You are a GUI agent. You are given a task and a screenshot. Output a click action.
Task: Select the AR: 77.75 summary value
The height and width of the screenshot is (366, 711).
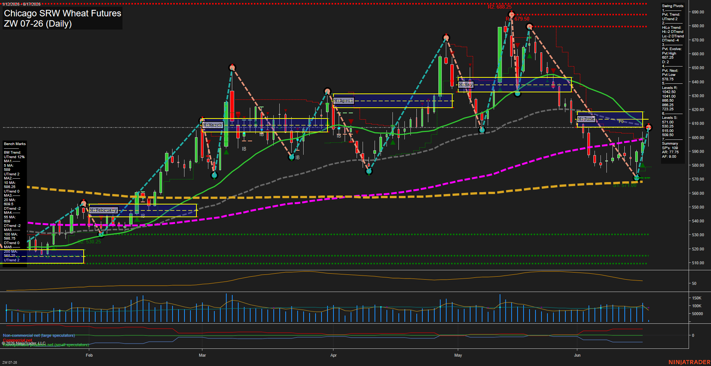point(670,152)
